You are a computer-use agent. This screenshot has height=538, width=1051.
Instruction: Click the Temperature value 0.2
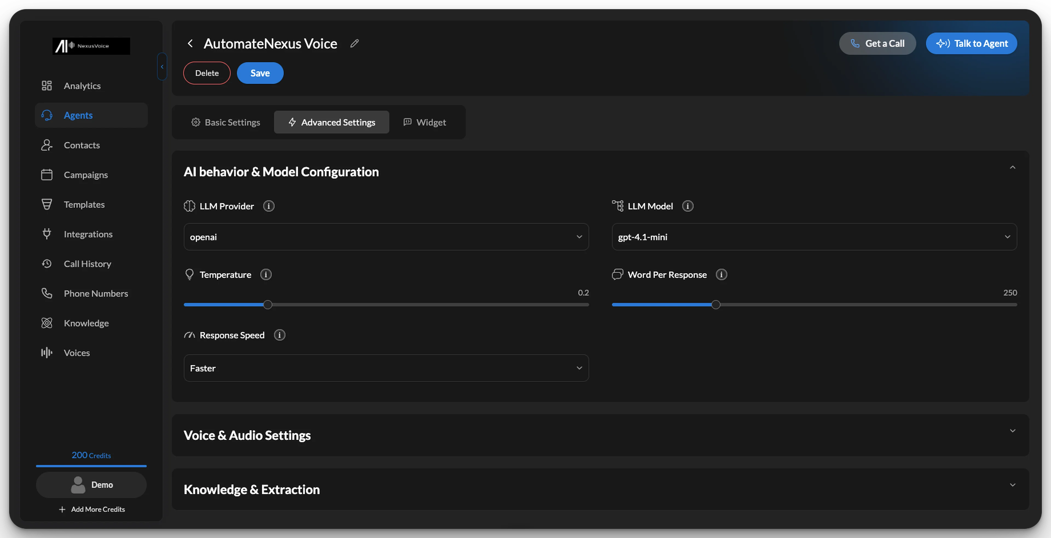click(583, 293)
